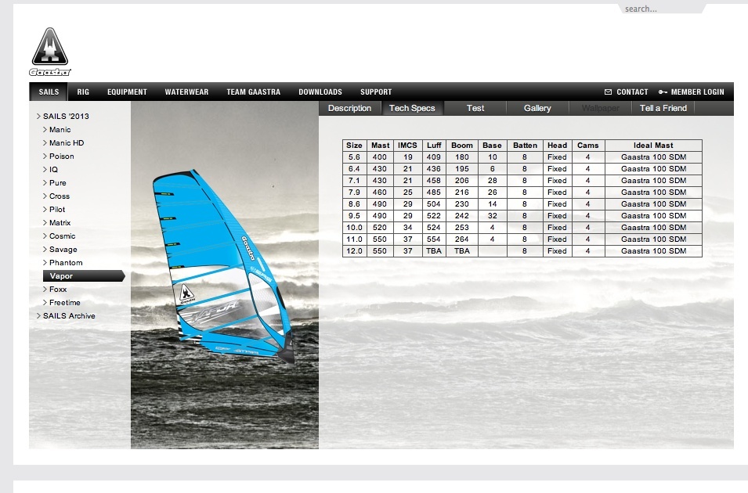Viewport: 748px width, 493px height.
Task: Click the 264 boom value
Action: pos(462,239)
